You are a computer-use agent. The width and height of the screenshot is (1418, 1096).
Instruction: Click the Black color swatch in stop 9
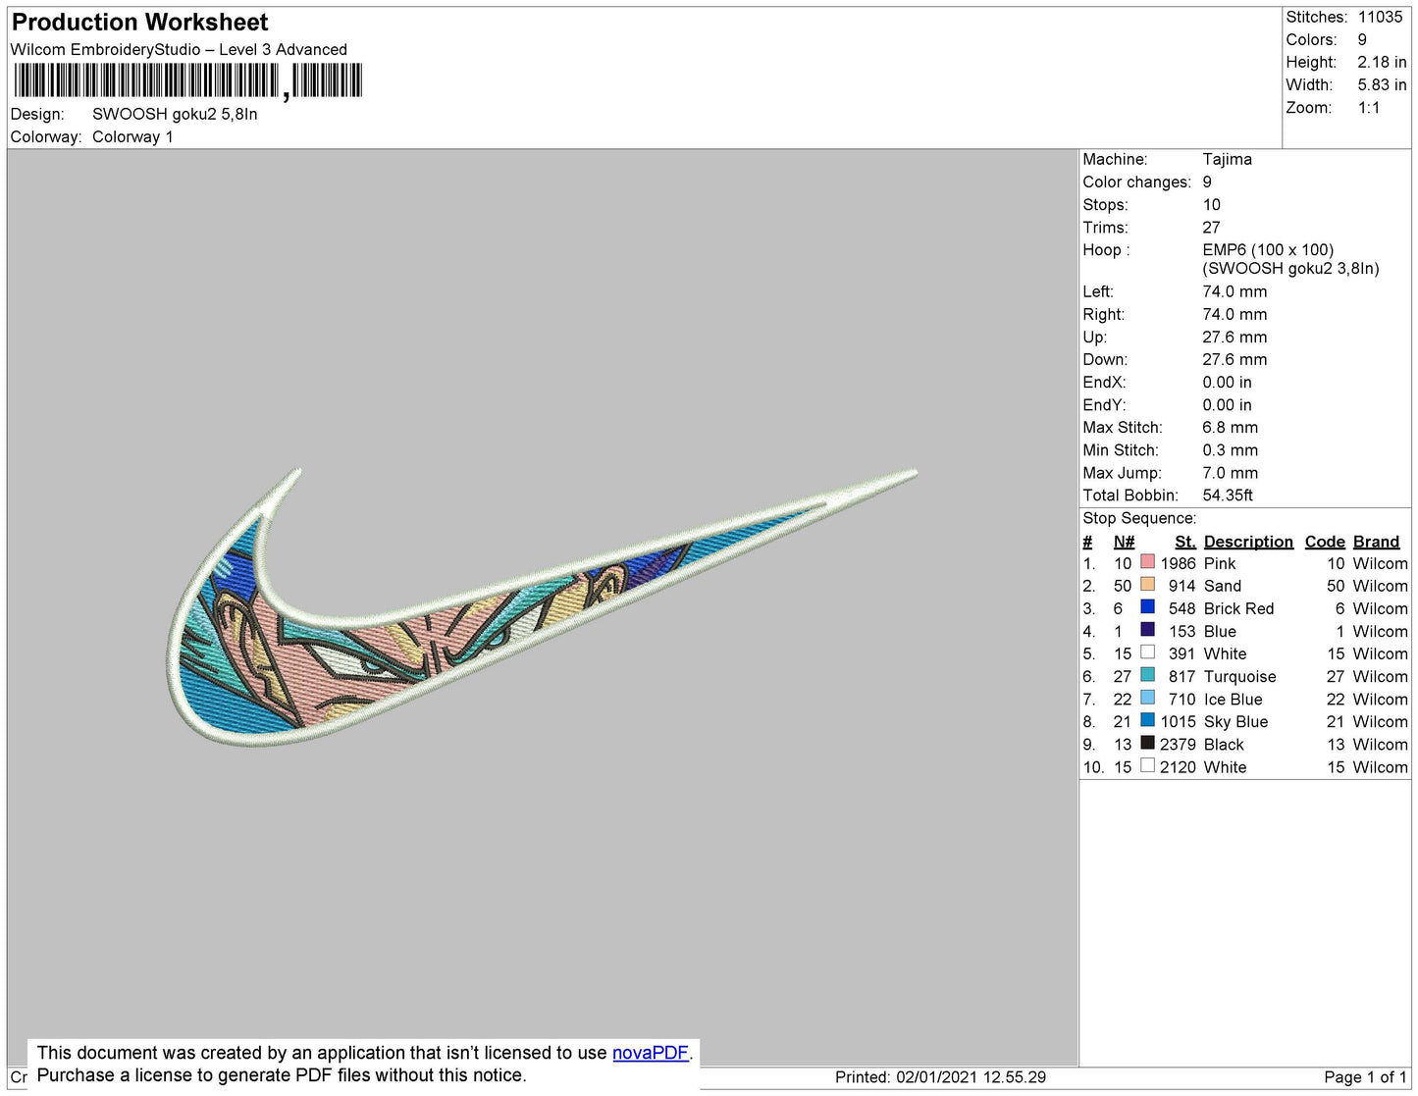[x=1147, y=743]
